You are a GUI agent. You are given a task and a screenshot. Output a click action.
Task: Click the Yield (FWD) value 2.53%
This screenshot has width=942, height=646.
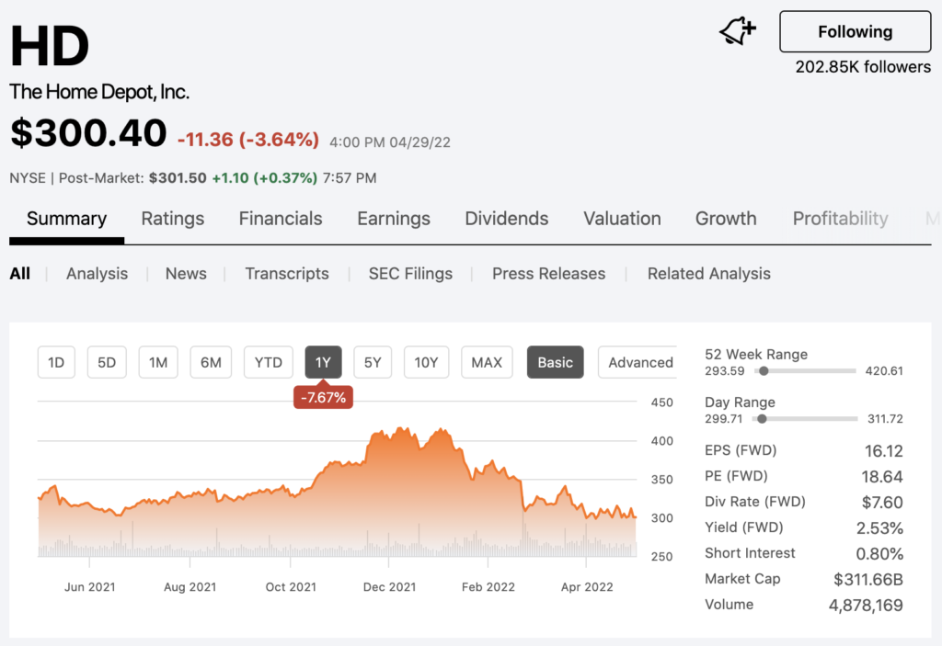(x=879, y=528)
